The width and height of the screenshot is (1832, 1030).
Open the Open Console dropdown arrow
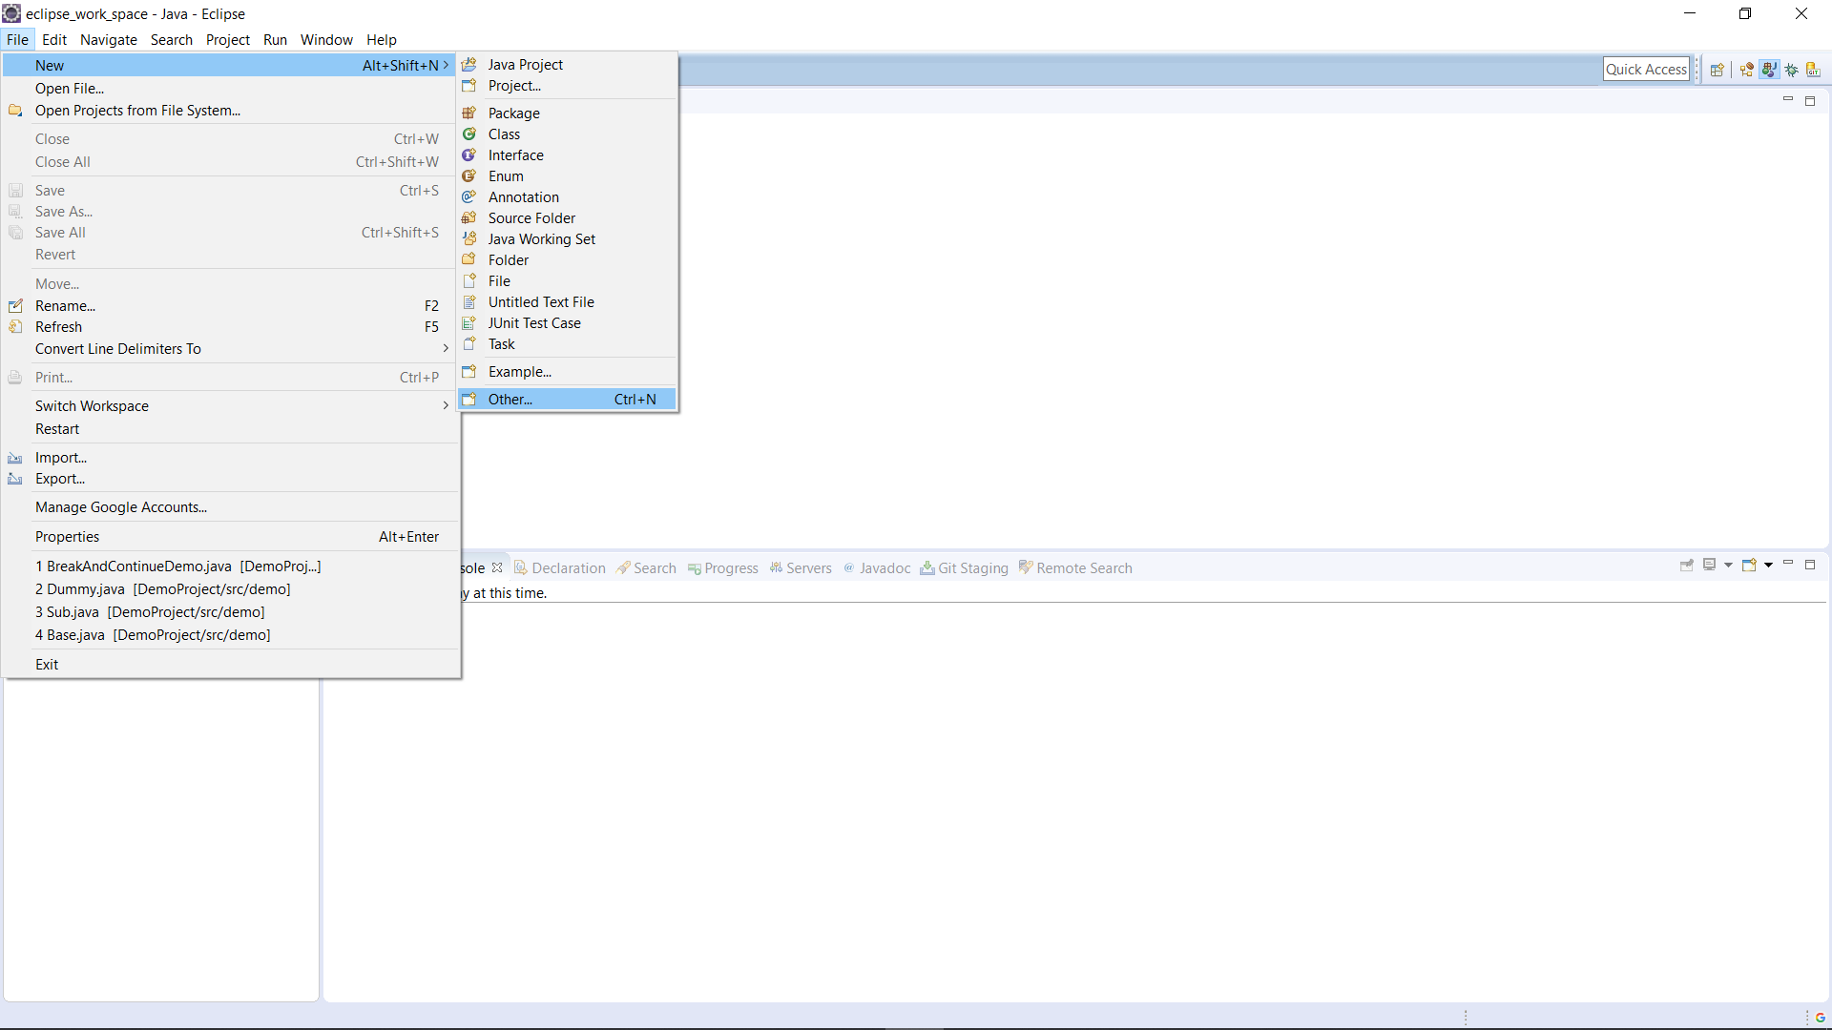[1768, 566]
